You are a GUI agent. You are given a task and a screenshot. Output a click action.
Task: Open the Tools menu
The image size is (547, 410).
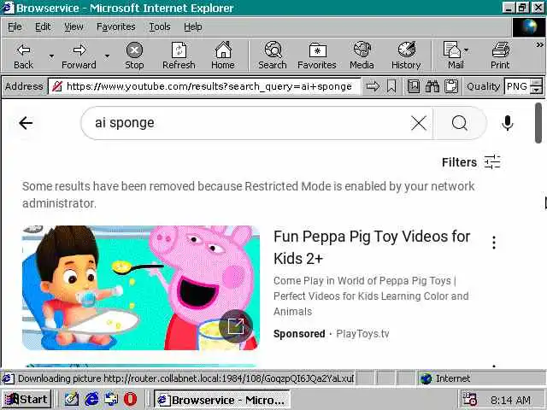click(x=160, y=26)
